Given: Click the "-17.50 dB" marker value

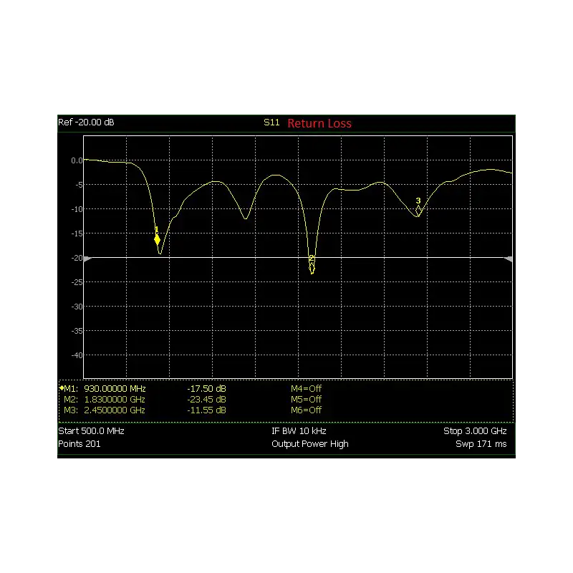Looking at the screenshot, I should 206,388.
